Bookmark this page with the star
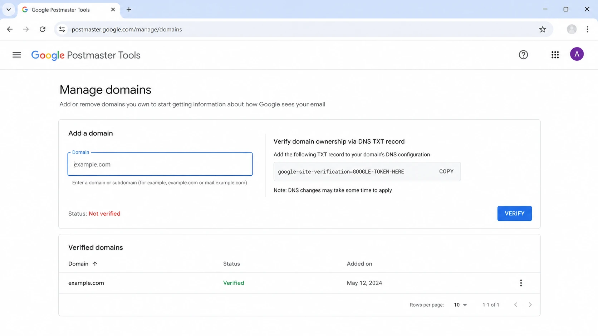Viewport: 598px width, 336px height. 542,29
